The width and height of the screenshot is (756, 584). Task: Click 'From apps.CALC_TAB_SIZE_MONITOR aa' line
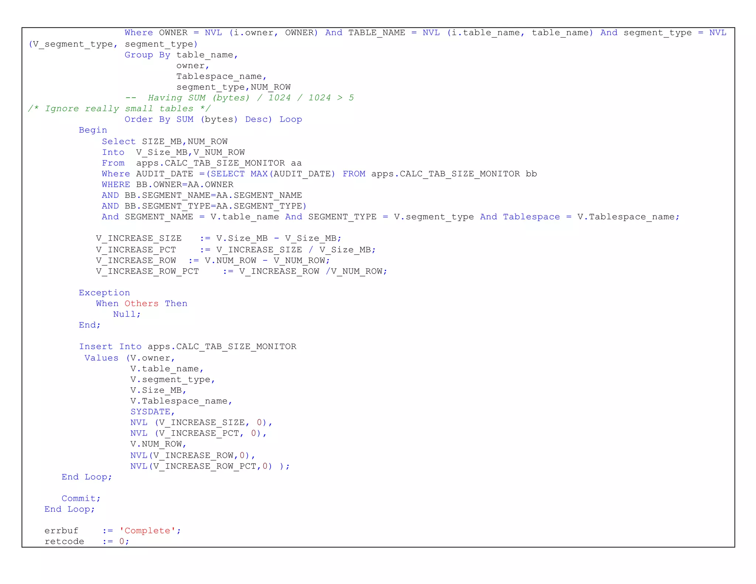click(202, 163)
